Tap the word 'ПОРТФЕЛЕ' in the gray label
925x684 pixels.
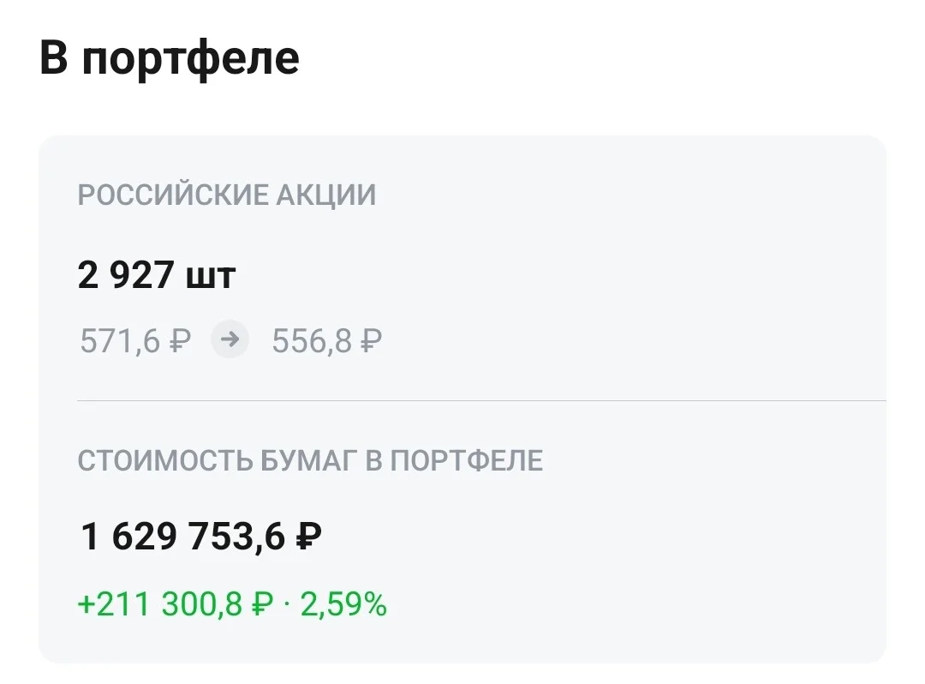click(x=467, y=460)
